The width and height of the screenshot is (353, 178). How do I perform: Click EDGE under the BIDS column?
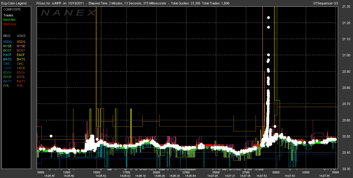tap(8, 77)
